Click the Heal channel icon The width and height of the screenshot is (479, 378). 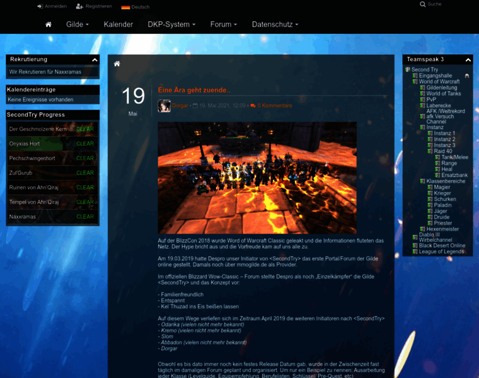point(437,169)
